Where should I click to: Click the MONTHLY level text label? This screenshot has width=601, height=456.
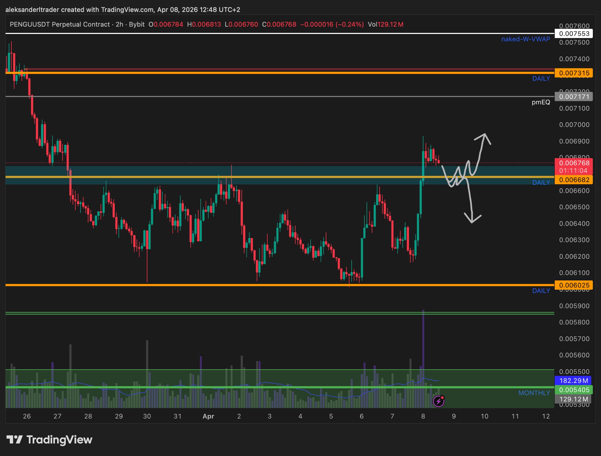point(534,393)
